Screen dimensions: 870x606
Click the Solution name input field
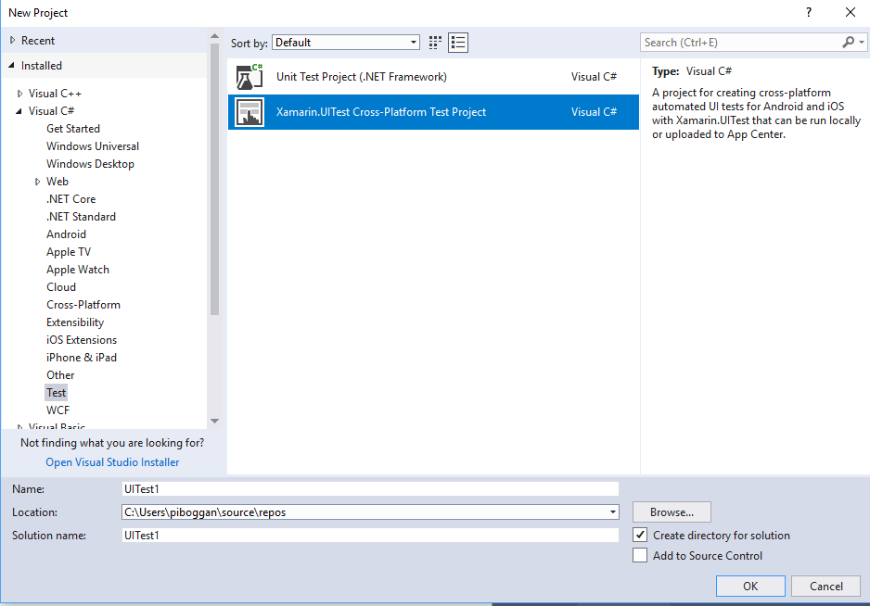(370, 535)
